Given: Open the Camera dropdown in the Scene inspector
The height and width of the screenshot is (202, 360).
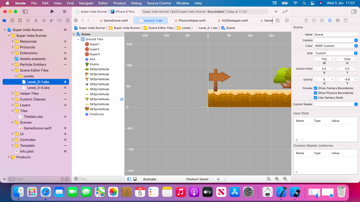Looking at the screenshot, I should tap(356, 40).
